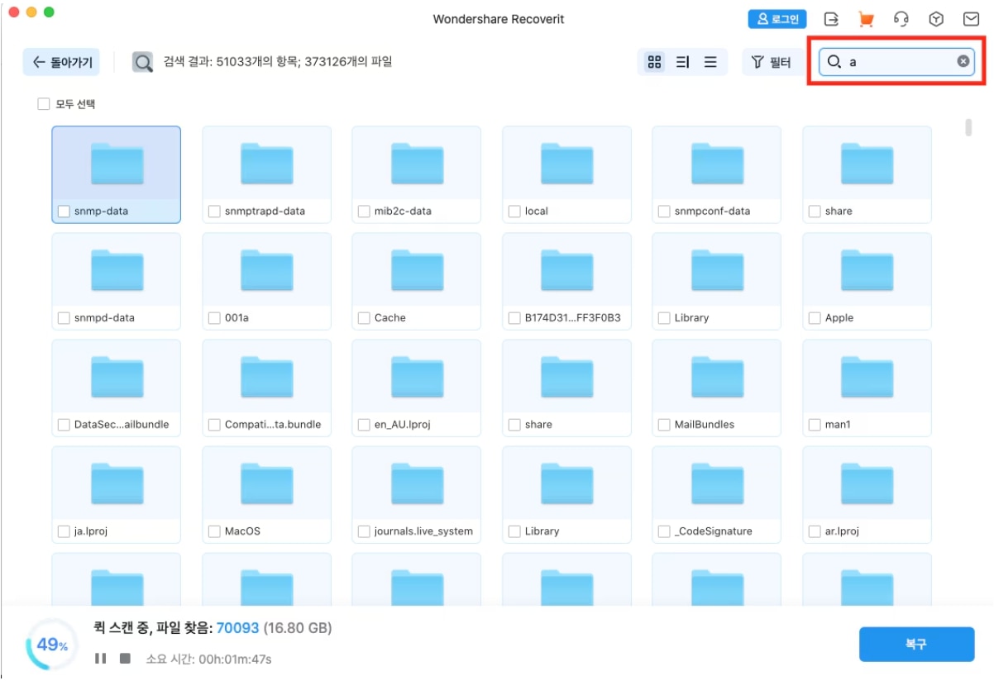The height and width of the screenshot is (695, 994).
Task: Click the blue 복구 recover button
Action: coord(916,645)
